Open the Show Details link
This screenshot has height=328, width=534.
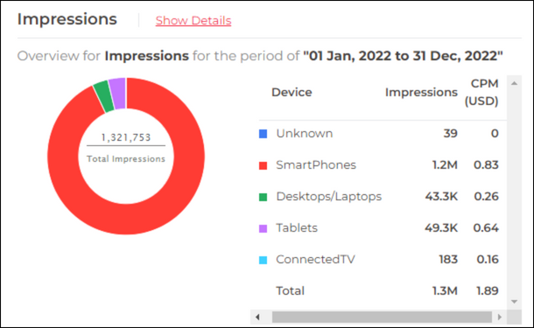point(193,21)
